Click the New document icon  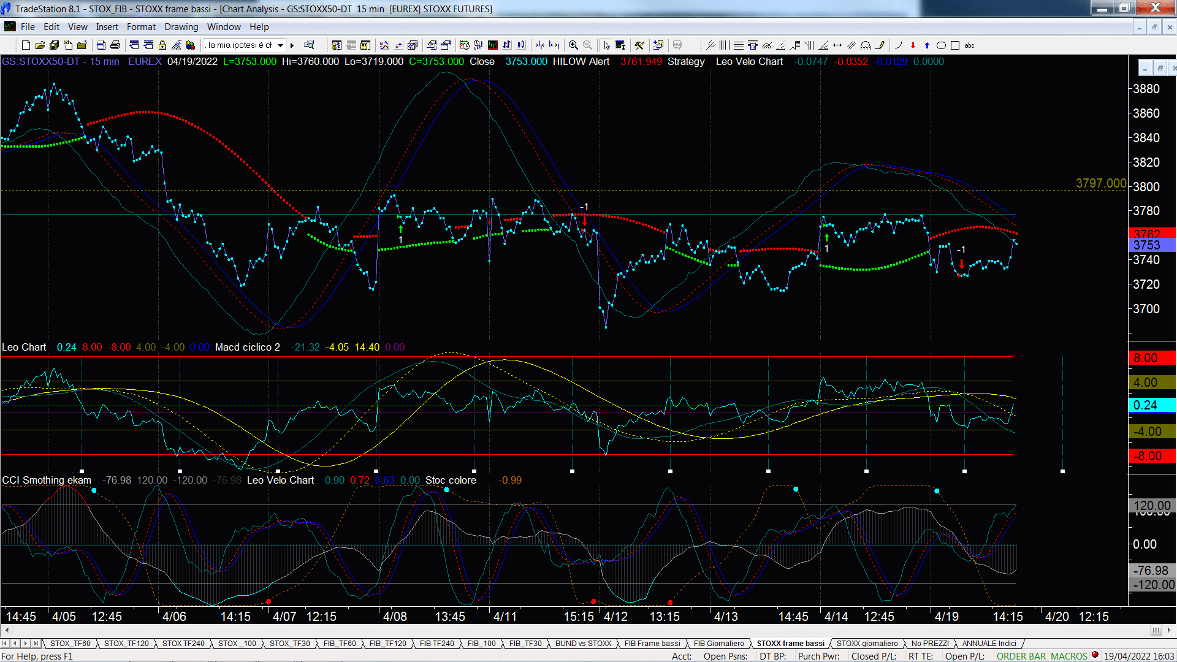click(26, 45)
